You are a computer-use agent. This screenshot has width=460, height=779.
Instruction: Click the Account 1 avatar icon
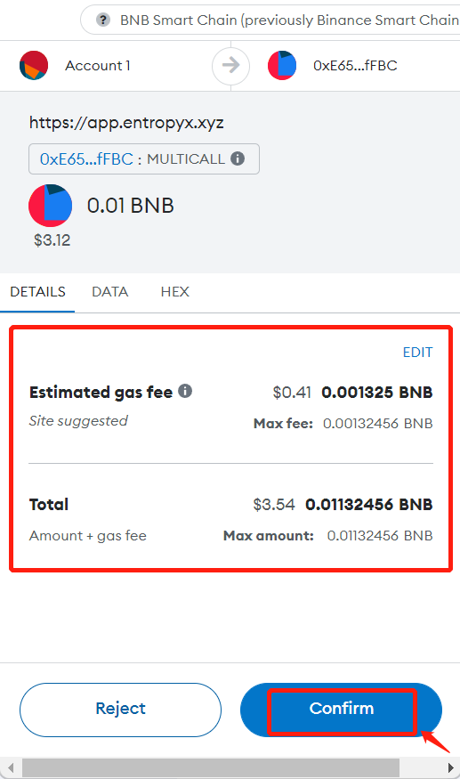pos(34,65)
